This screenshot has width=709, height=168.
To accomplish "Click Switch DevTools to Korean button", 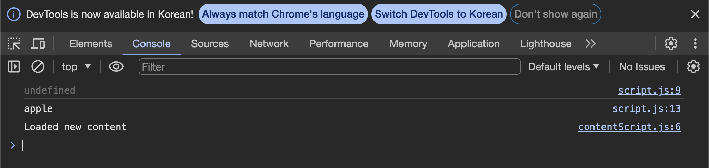I will click(x=439, y=14).
